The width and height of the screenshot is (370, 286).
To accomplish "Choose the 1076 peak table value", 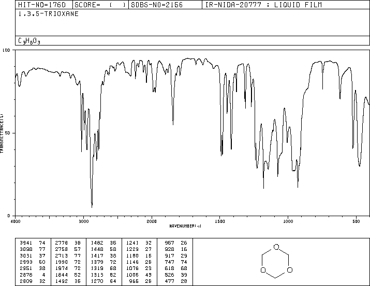I will (132, 268).
